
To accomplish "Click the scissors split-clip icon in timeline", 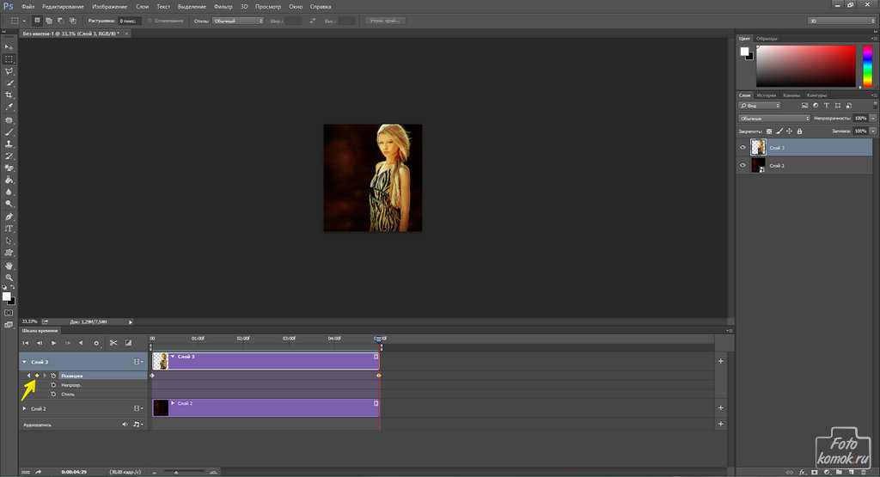I will click(x=113, y=343).
